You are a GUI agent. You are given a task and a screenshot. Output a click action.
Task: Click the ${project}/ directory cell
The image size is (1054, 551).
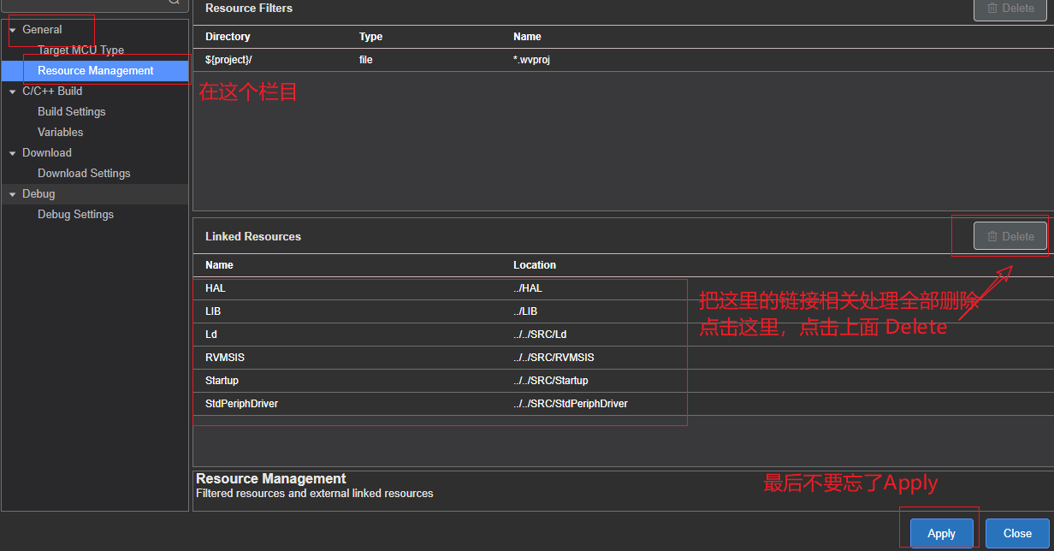point(228,60)
